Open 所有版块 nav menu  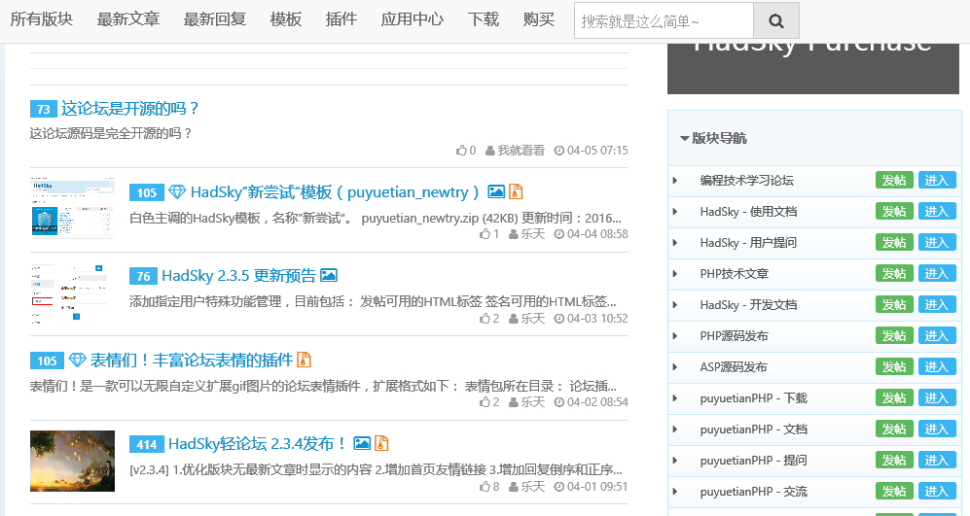pyautogui.click(x=42, y=19)
